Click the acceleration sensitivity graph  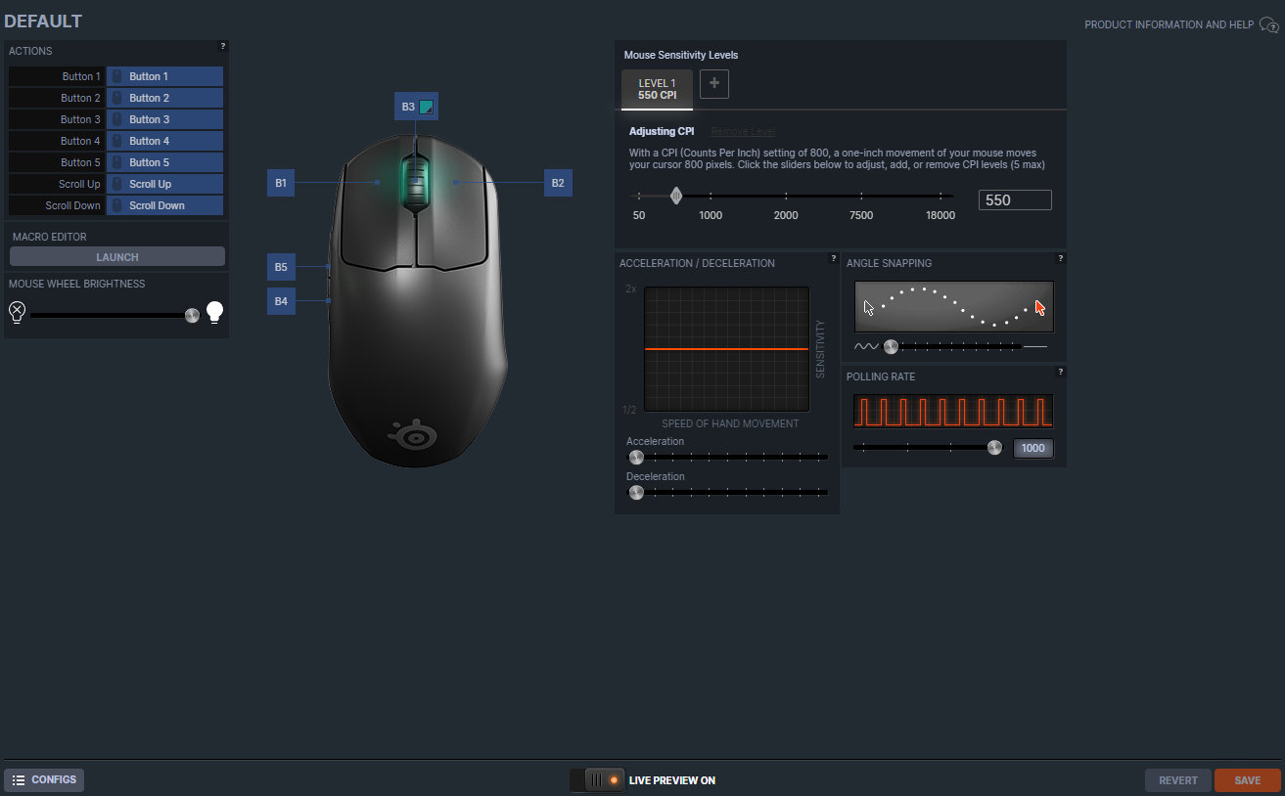coord(727,349)
